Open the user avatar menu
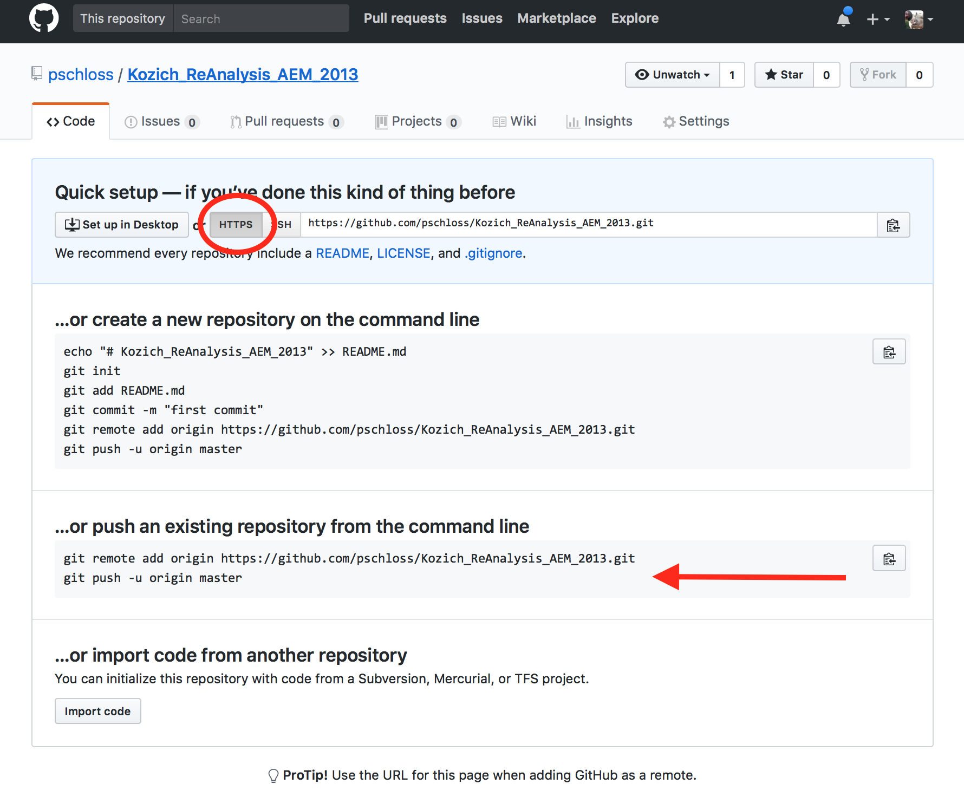This screenshot has width=964, height=797. pos(919,19)
